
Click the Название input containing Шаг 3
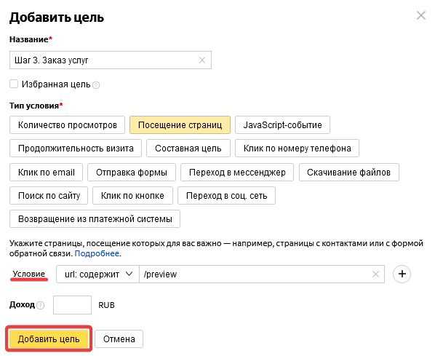pyautogui.click(x=111, y=60)
